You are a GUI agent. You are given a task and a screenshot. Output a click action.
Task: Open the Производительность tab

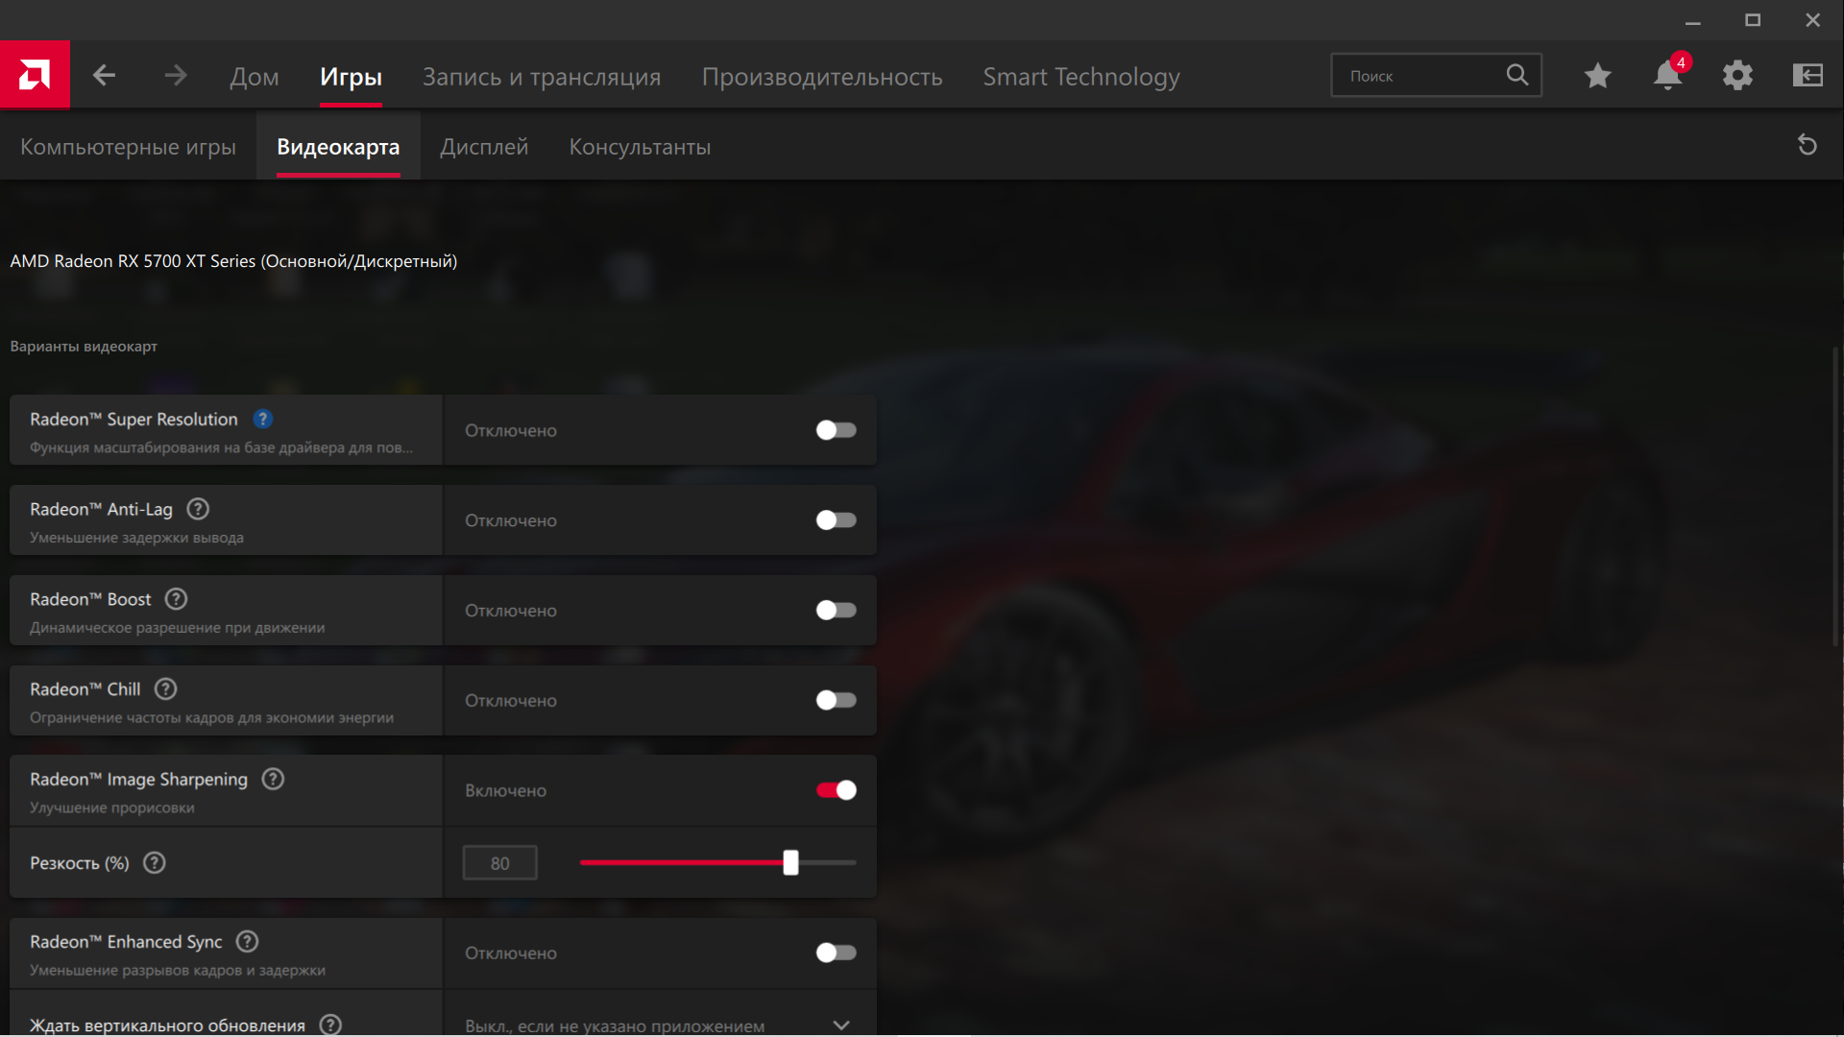[821, 77]
